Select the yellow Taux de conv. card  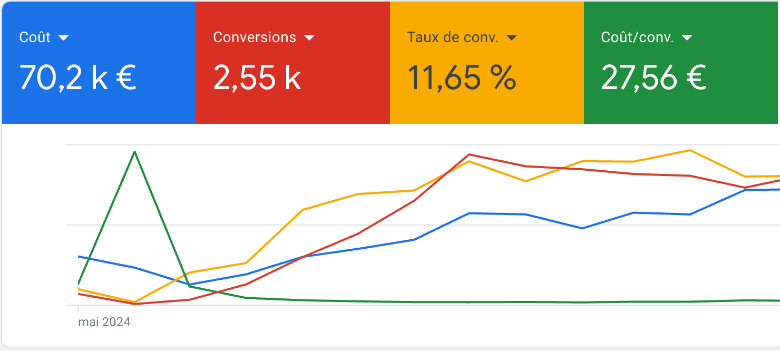486,62
